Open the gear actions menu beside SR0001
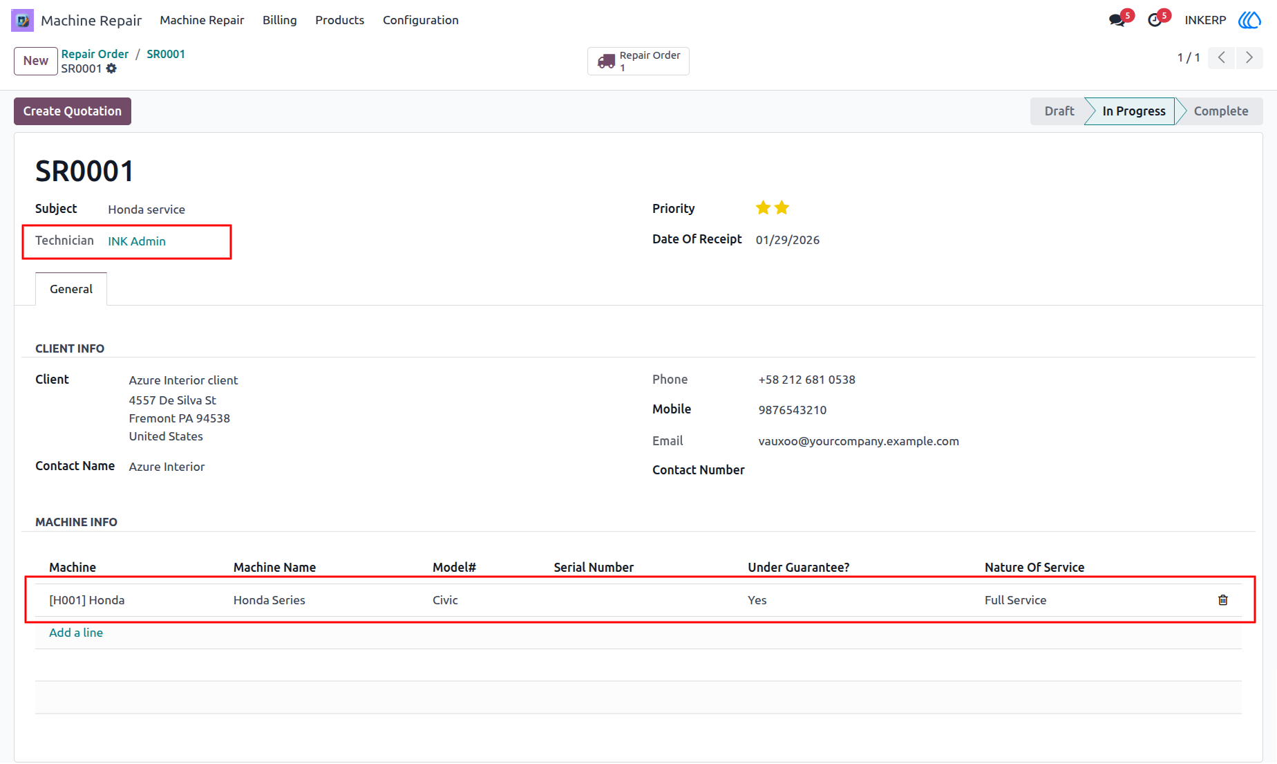1277x764 pixels. point(111,68)
